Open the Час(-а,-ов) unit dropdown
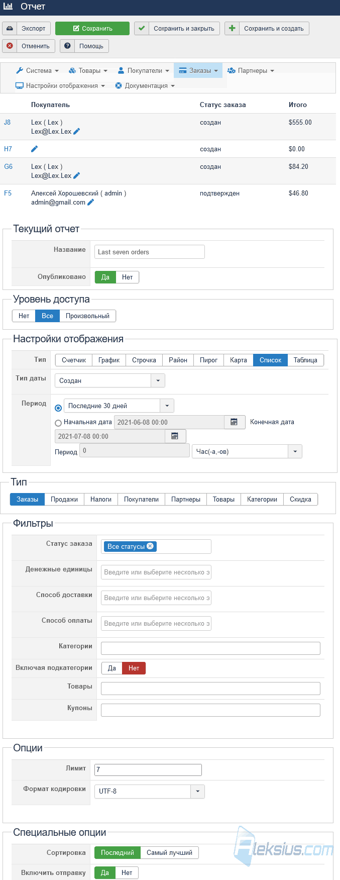The image size is (340, 880). [247, 451]
